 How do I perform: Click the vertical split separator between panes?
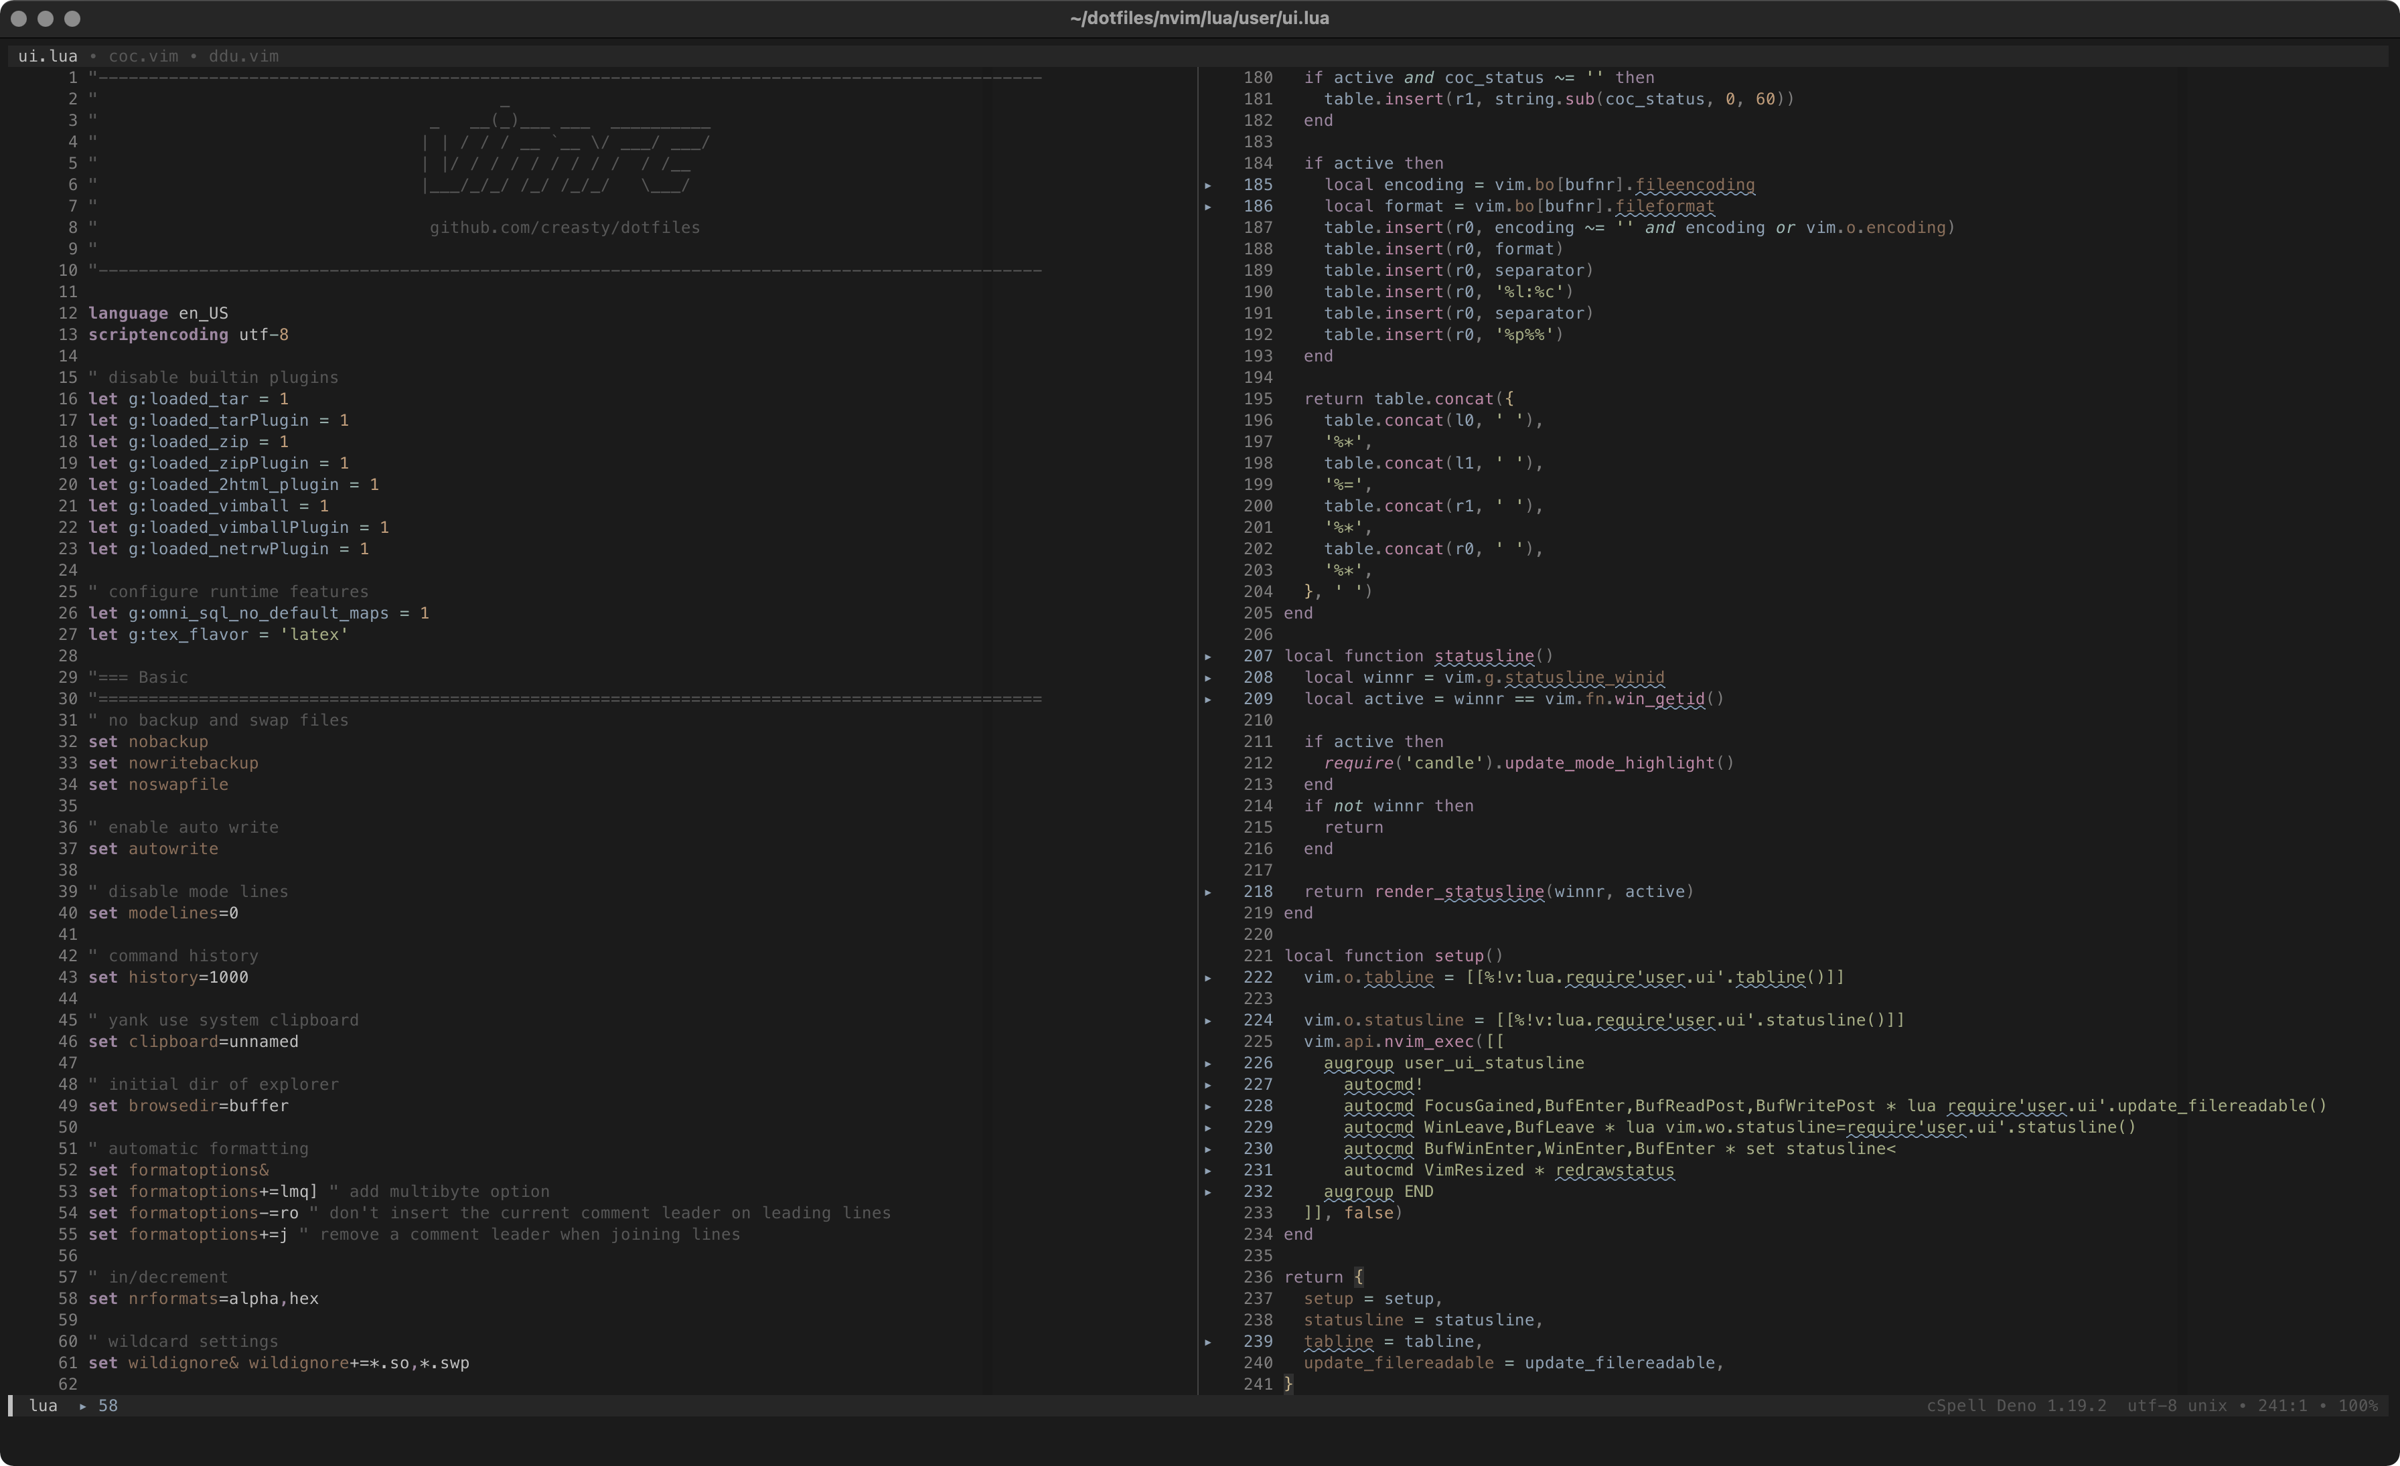pyautogui.click(x=1197, y=730)
